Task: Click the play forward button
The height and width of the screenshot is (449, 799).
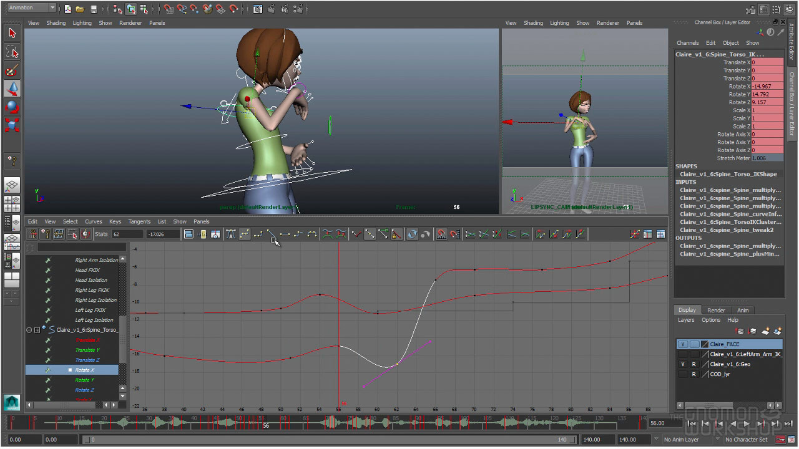Action: [747, 424]
